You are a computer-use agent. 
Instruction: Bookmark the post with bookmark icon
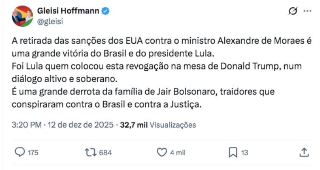click(232, 152)
